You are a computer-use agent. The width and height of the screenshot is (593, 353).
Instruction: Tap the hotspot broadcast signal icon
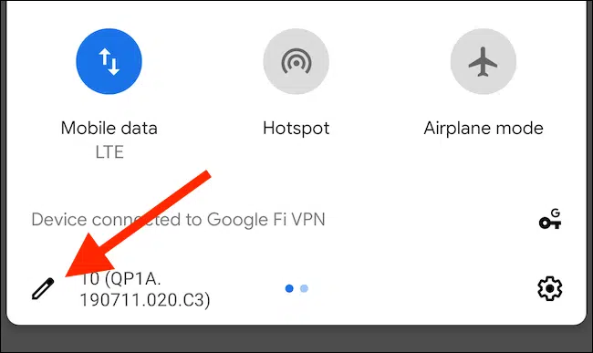pyautogui.click(x=296, y=62)
